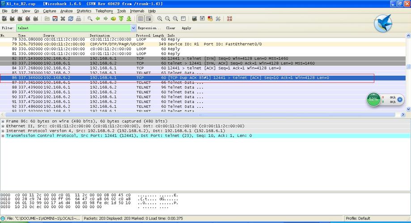Jump to the first packet
The image size is (411, 223).
121,19
